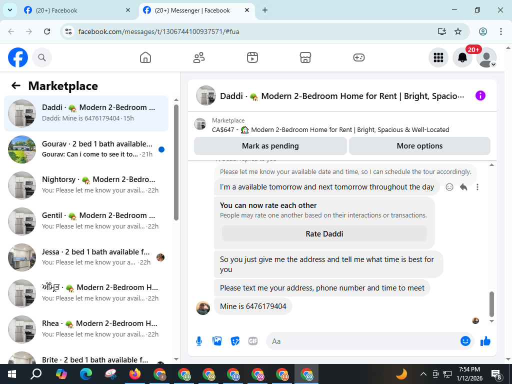
Task: Send a thumbs-up like
Action: point(485,341)
